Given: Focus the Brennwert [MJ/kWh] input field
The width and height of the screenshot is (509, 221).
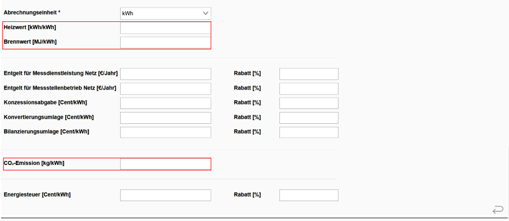Looking at the screenshot, I should [165, 42].
